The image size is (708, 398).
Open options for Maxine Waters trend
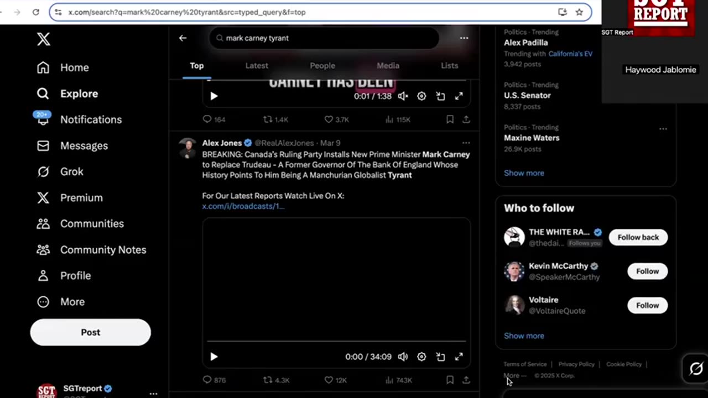[x=663, y=129]
